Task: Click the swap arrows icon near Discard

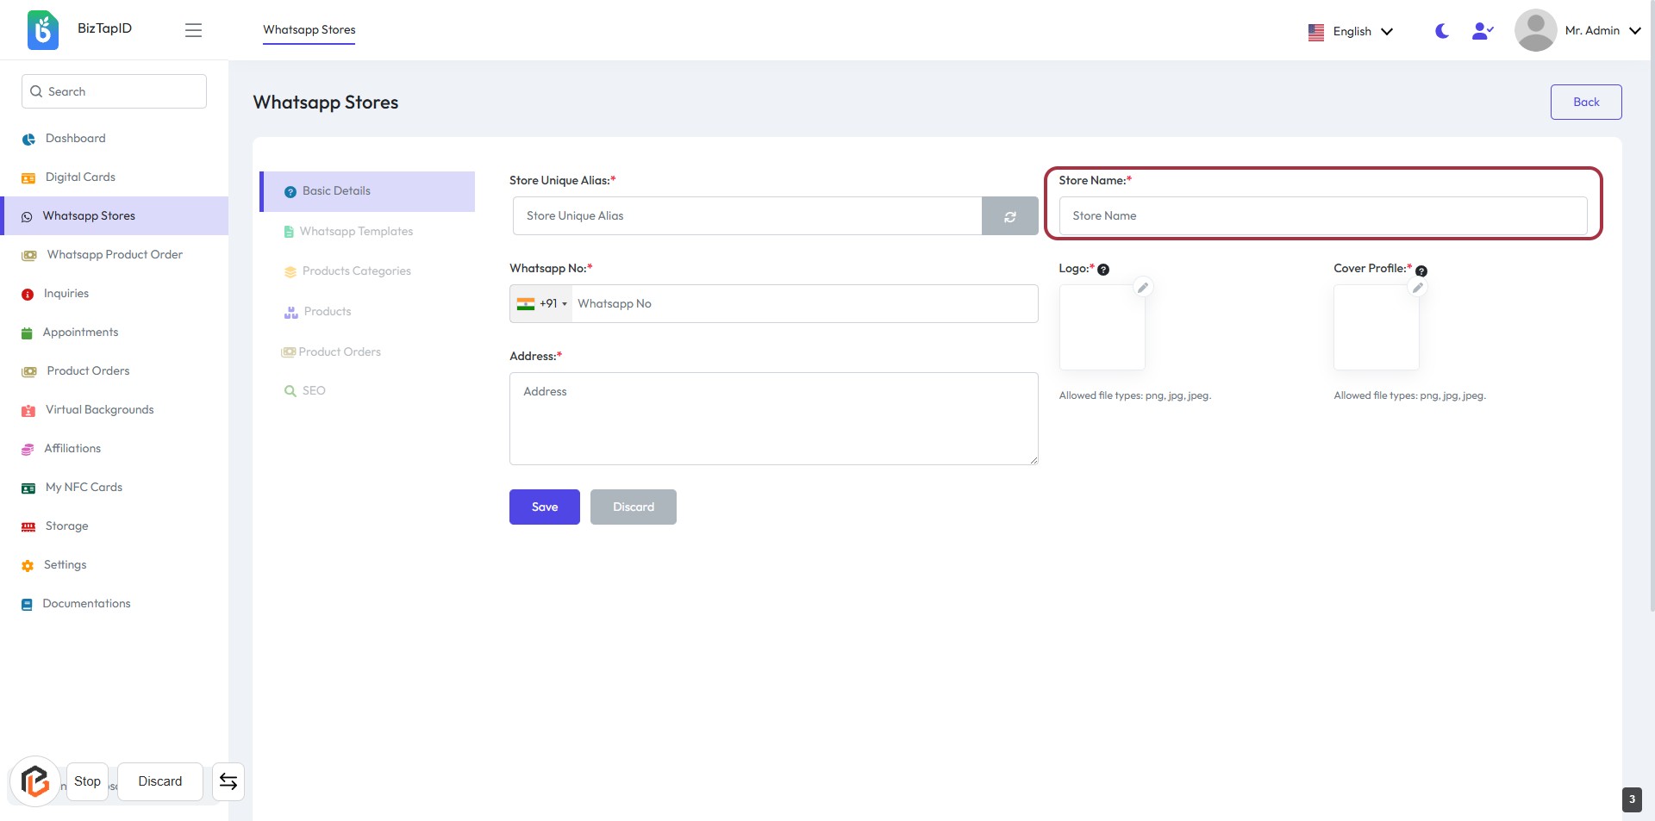Action: click(x=228, y=781)
